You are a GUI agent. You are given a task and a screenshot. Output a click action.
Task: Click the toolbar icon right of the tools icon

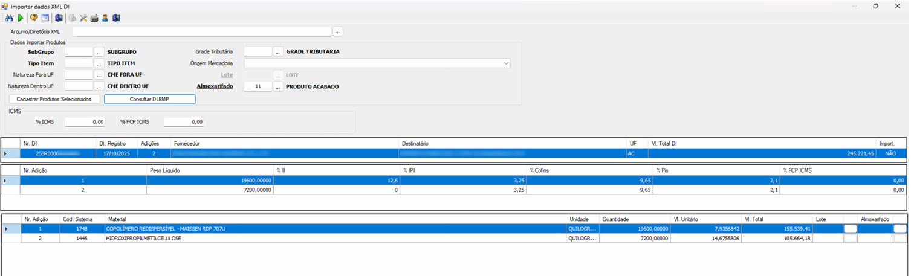[94, 18]
